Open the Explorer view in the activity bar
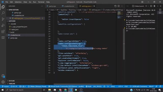163x92 pixels. (3, 7)
